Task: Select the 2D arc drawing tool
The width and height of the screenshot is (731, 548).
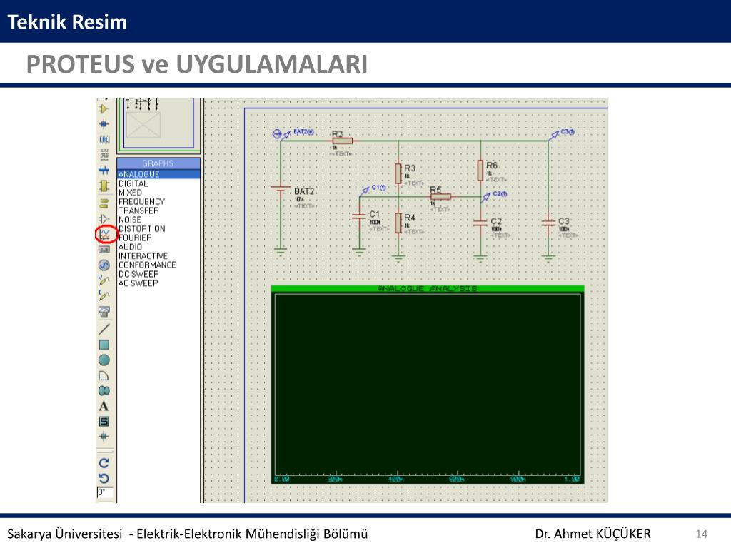Action: point(104,375)
